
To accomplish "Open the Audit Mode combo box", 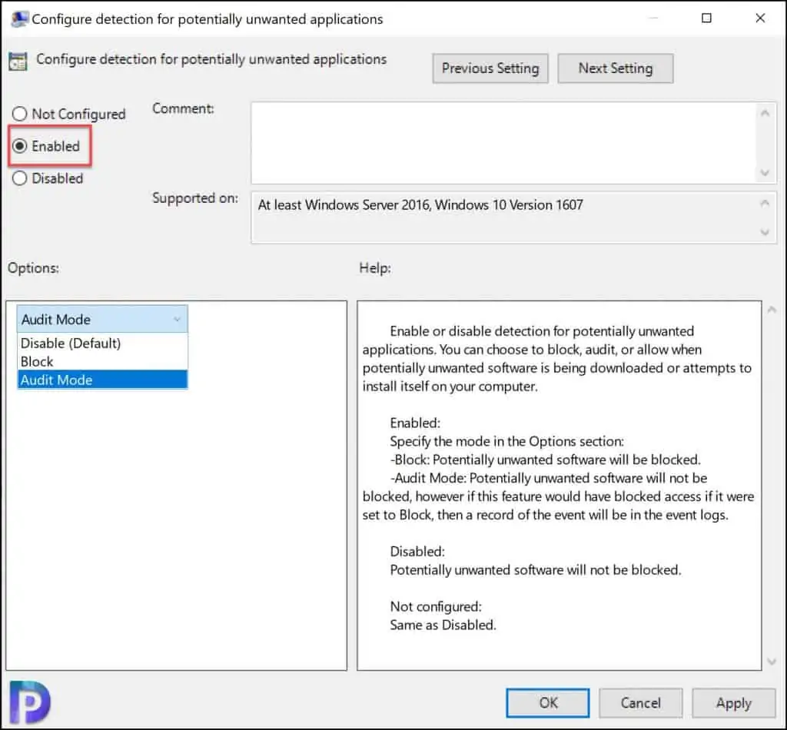I will point(102,319).
